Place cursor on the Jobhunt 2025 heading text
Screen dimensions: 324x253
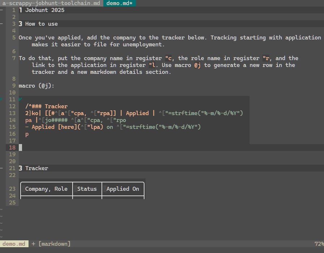point(45,10)
